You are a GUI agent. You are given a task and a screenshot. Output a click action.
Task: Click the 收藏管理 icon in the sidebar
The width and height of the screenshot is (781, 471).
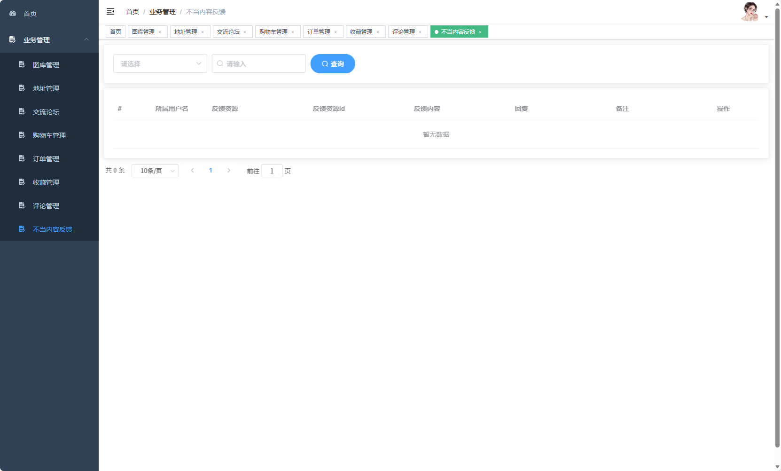point(22,182)
